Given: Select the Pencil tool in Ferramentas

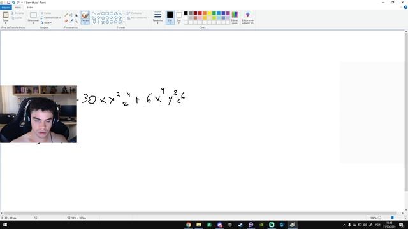Looking at the screenshot, I should 66,15.
